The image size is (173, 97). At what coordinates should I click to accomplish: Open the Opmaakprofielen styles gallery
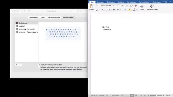(152, 7)
